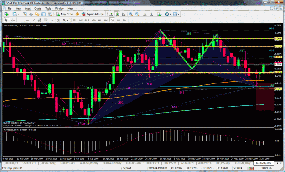Expand the Arrows tool dropdown
This screenshot has width=285, height=172.
pos(68,20)
